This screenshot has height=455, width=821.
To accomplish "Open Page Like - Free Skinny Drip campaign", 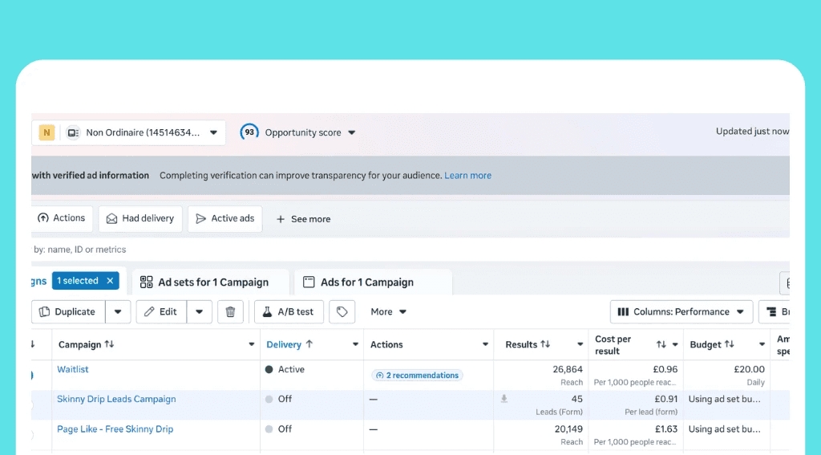I will [x=115, y=429].
